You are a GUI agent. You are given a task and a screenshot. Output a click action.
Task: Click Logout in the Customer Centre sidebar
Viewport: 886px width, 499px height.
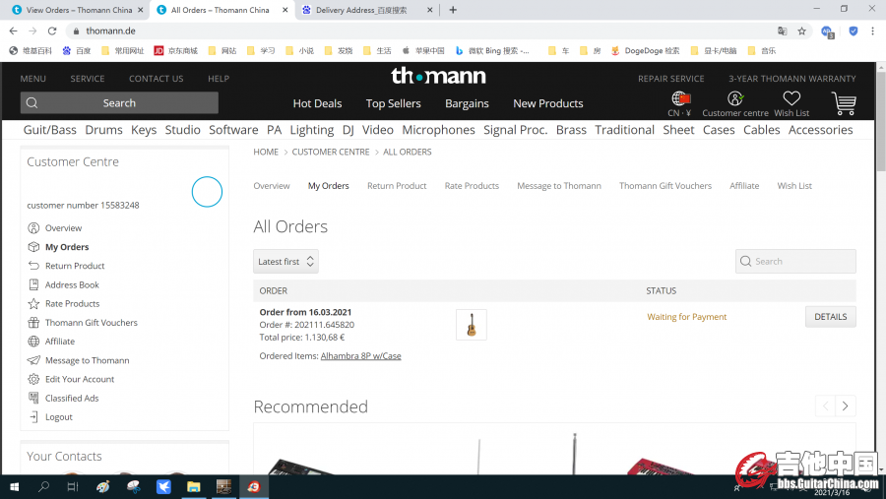(59, 417)
